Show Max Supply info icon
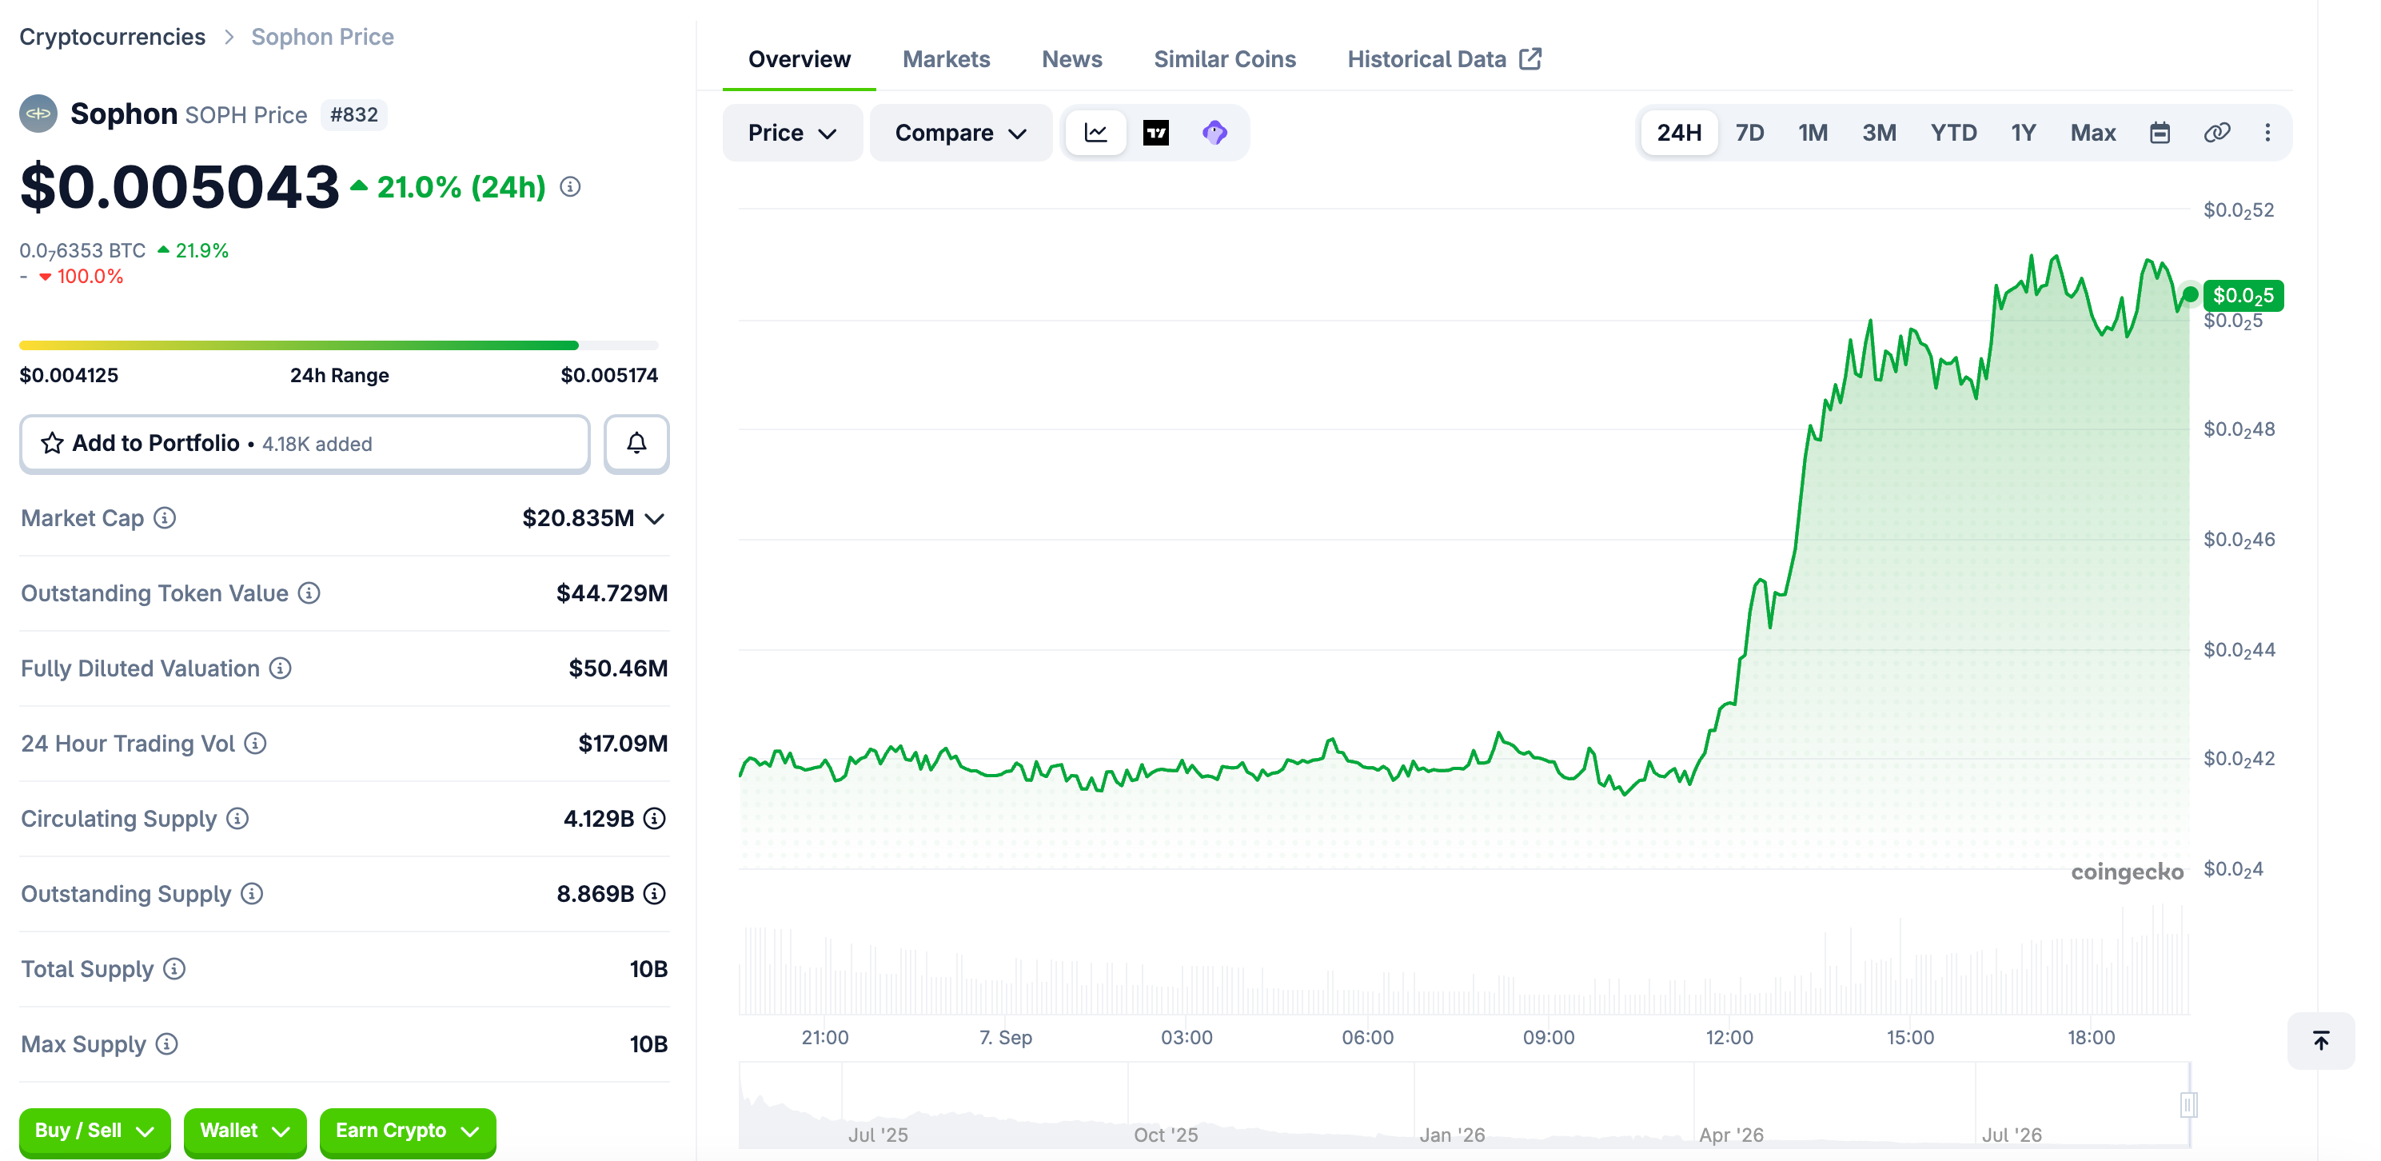The width and height of the screenshot is (2381, 1161). pyautogui.click(x=166, y=1043)
